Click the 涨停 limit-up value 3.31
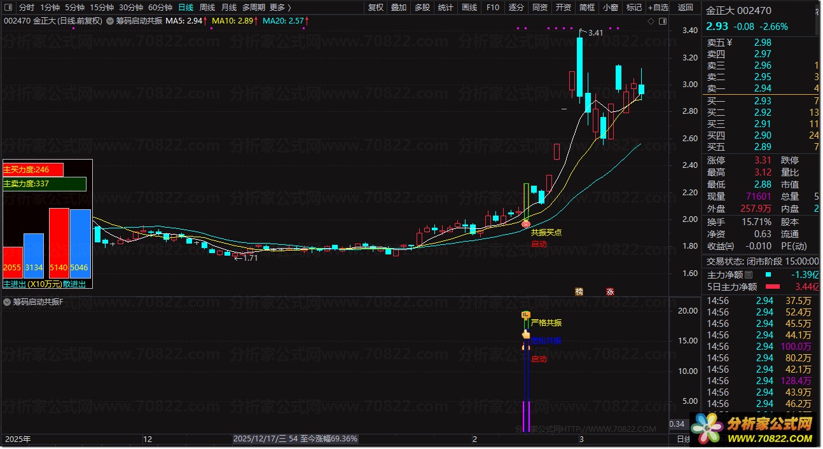This screenshot has height=449, width=823. 763,160
